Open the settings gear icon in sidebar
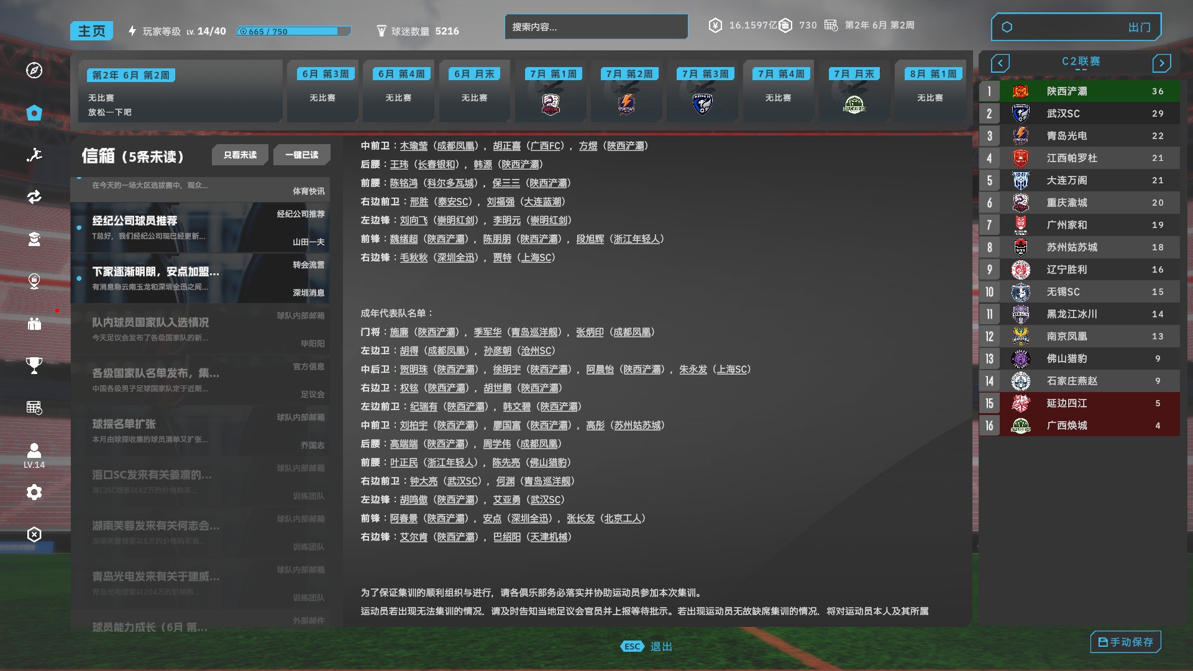This screenshot has height=671, width=1193. point(34,493)
